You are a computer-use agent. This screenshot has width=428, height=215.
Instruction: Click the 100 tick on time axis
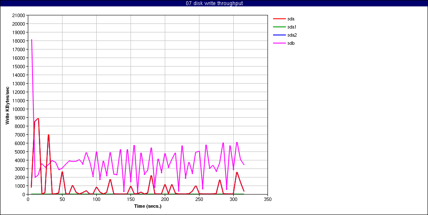tap(96, 199)
